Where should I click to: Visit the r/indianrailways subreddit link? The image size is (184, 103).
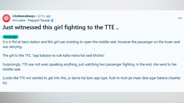(x=24, y=16)
